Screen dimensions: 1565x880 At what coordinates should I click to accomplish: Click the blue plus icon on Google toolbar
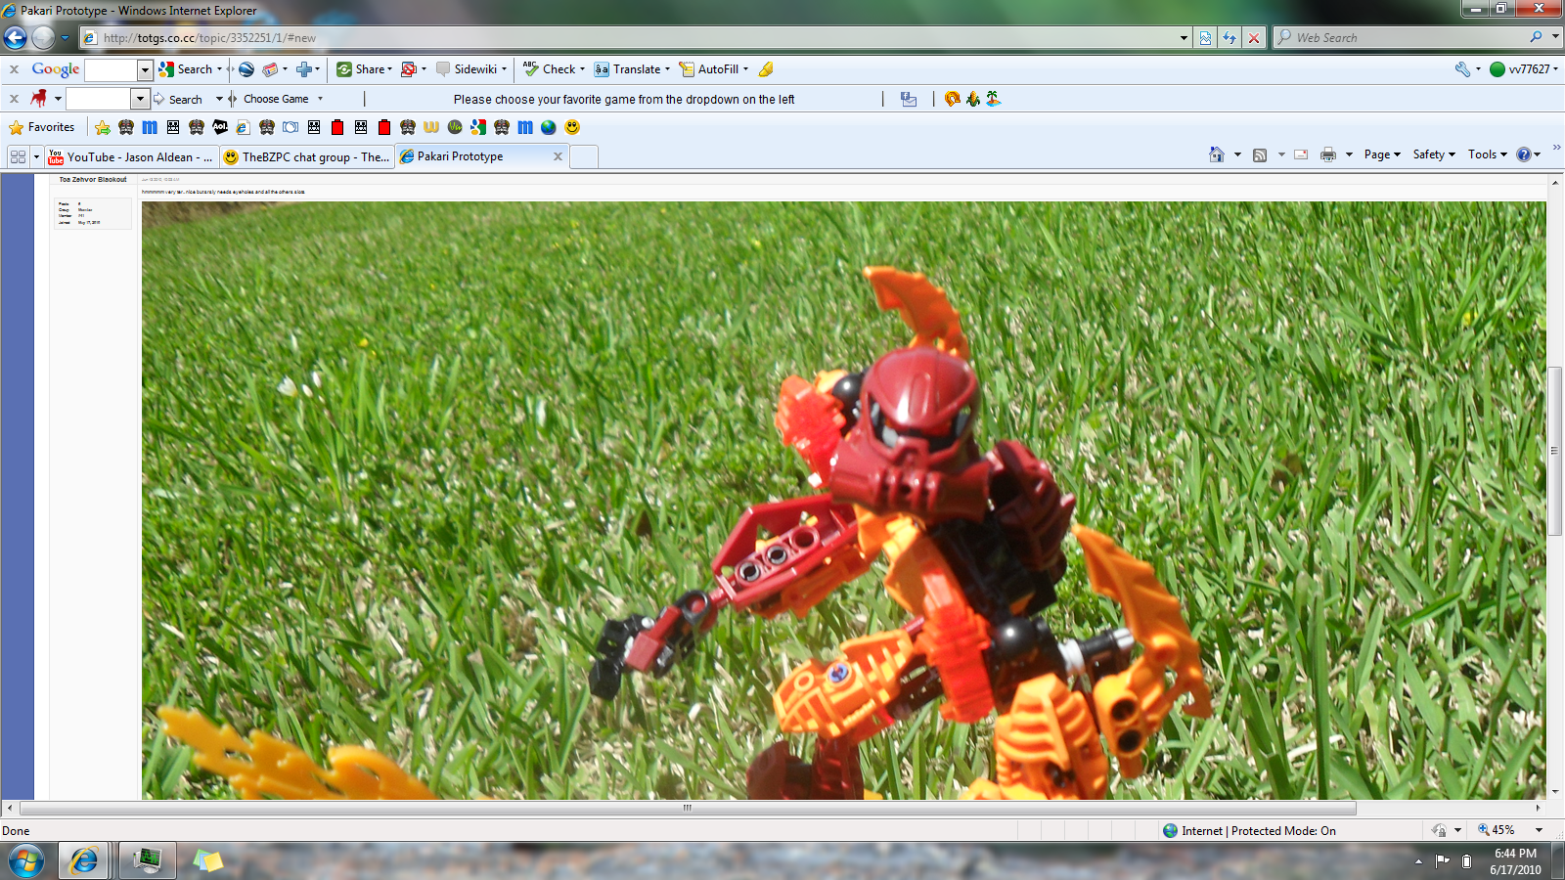(x=304, y=69)
